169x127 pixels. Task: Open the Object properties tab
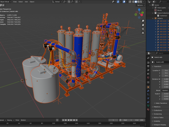(x=148, y=87)
